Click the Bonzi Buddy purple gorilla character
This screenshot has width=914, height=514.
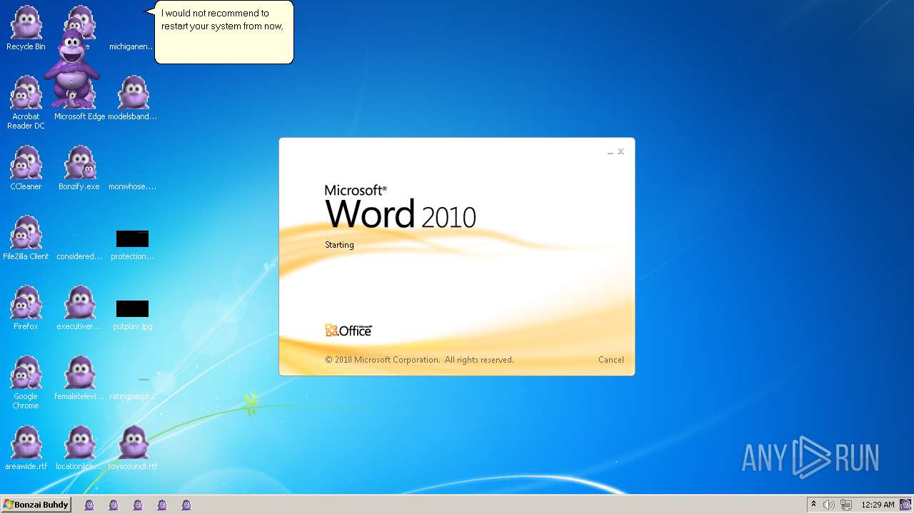(71, 69)
